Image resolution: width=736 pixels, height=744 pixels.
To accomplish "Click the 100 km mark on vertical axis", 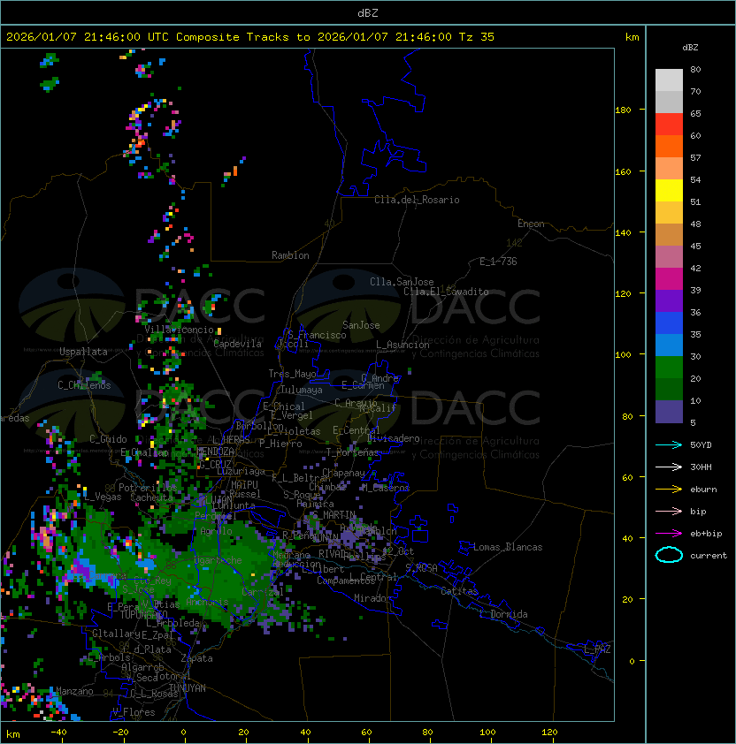I will (x=623, y=355).
